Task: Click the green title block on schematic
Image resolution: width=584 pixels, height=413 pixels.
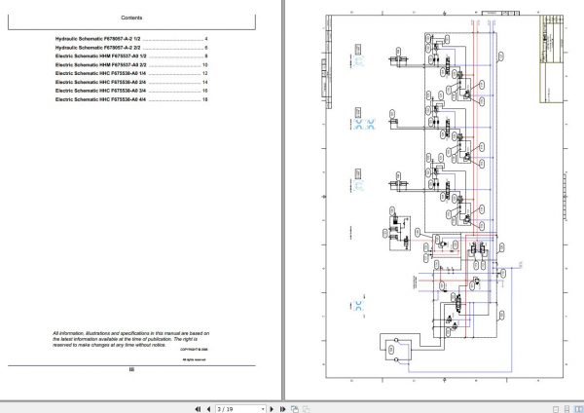Action: (552, 58)
